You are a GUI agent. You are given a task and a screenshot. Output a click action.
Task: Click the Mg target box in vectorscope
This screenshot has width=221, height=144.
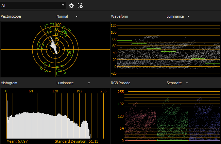pos(65,32)
